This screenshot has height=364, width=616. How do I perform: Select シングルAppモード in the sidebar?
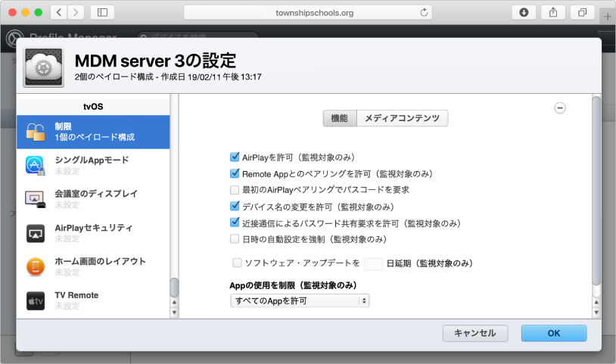[x=93, y=165]
